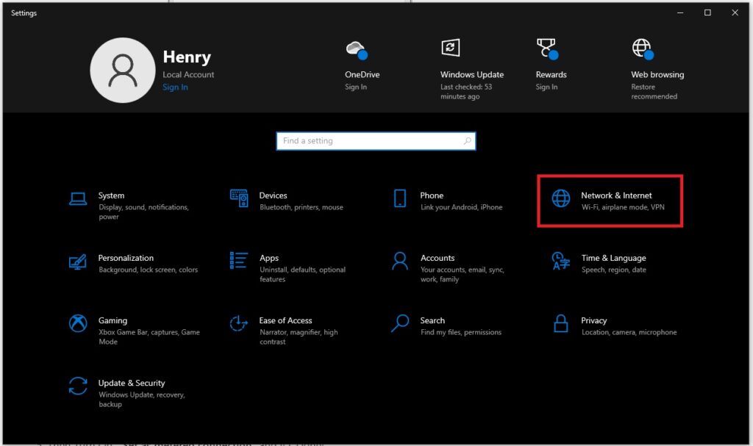
Task: Click the Sign In link under Local Account
Action: tap(175, 87)
